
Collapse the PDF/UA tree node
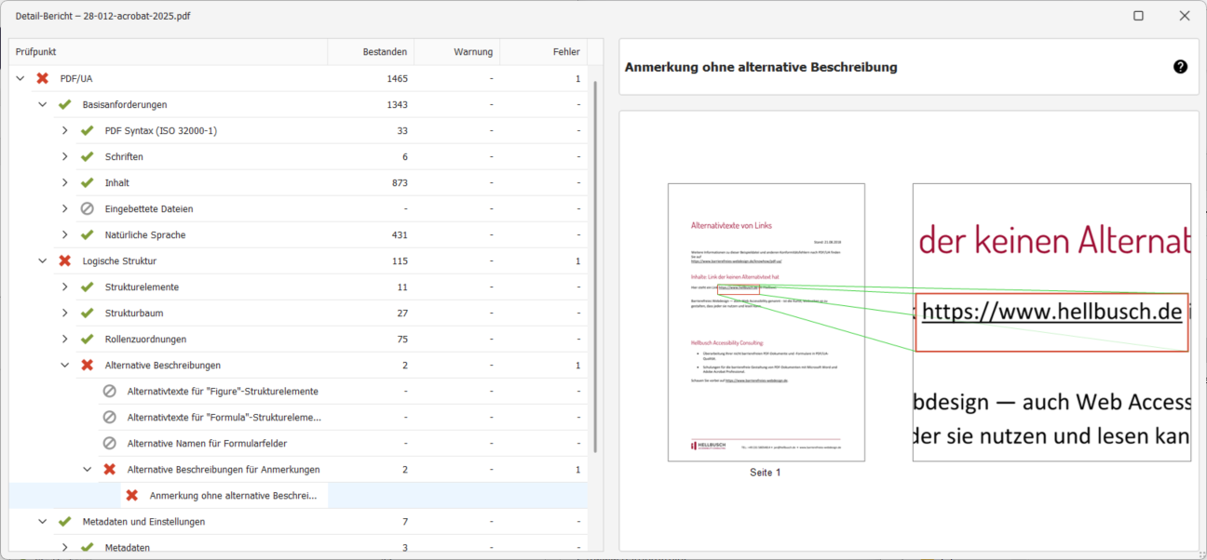(20, 78)
